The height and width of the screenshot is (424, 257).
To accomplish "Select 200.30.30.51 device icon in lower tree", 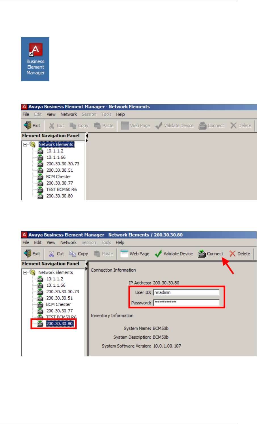I will point(40,298).
